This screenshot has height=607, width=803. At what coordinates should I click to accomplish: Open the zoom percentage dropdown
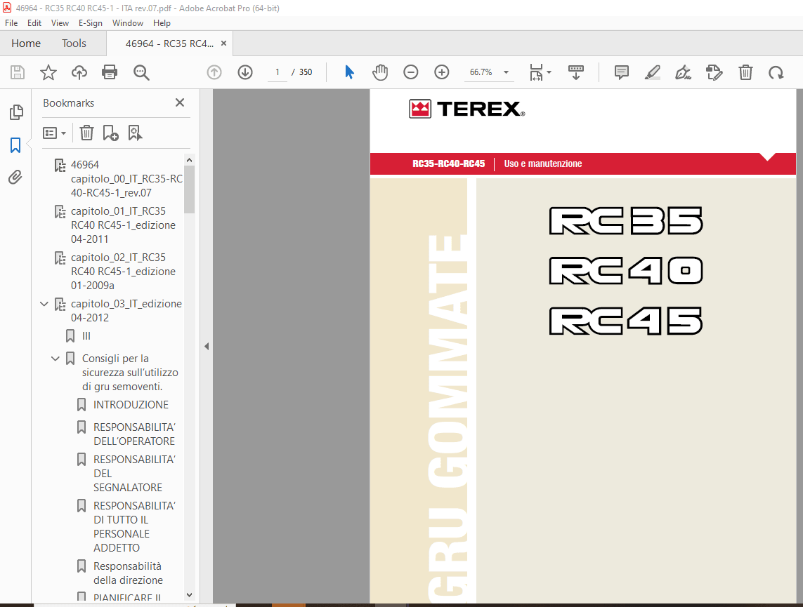(x=505, y=72)
